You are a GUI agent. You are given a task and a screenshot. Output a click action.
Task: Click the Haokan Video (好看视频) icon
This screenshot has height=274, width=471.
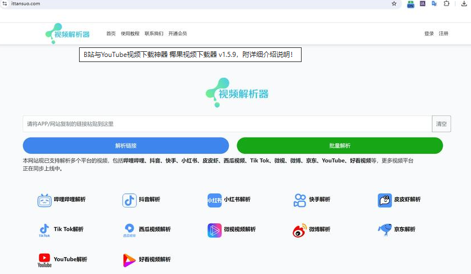pos(129,260)
